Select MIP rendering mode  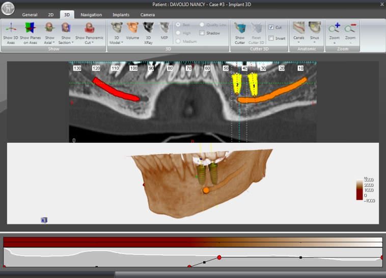(x=164, y=28)
